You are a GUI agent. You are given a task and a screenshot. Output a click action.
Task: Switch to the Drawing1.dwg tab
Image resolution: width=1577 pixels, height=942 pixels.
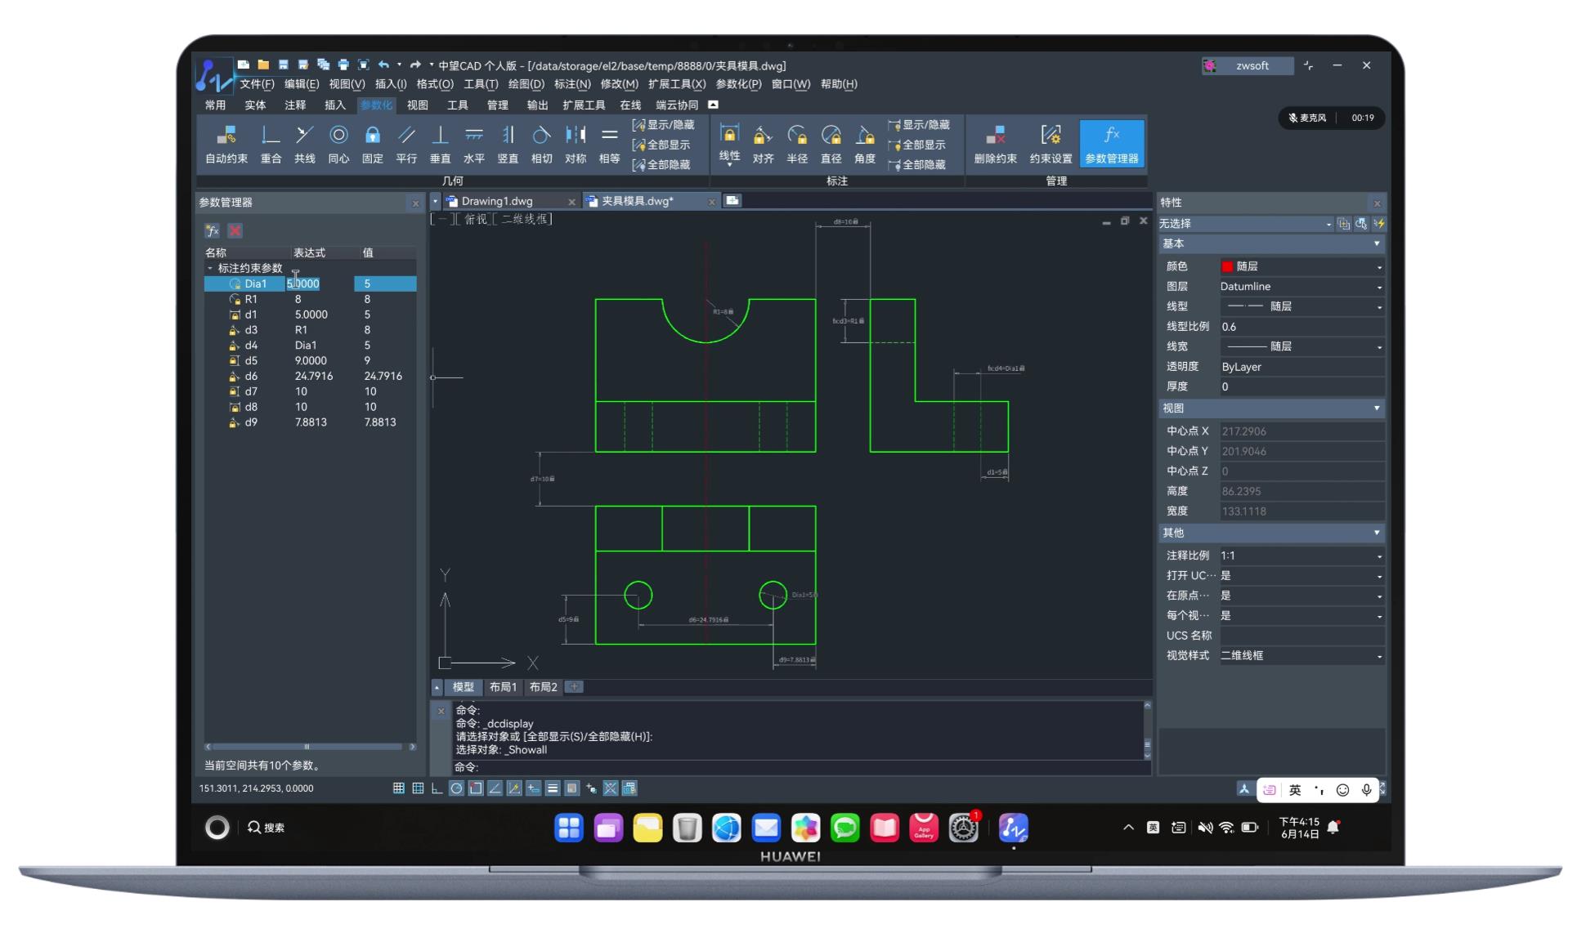pyautogui.click(x=497, y=201)
